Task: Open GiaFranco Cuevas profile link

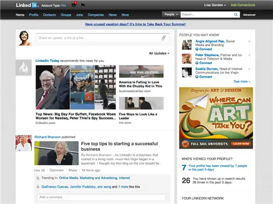Action: click(55, 187)
